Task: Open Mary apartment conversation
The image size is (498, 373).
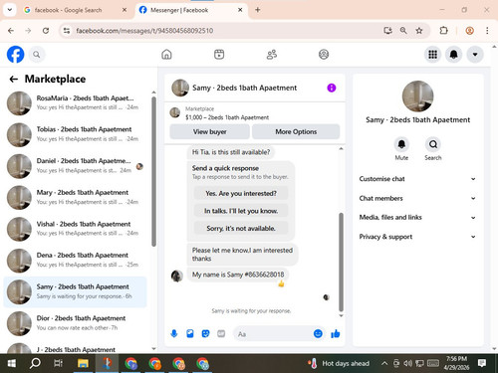Action: coord(75,197)
